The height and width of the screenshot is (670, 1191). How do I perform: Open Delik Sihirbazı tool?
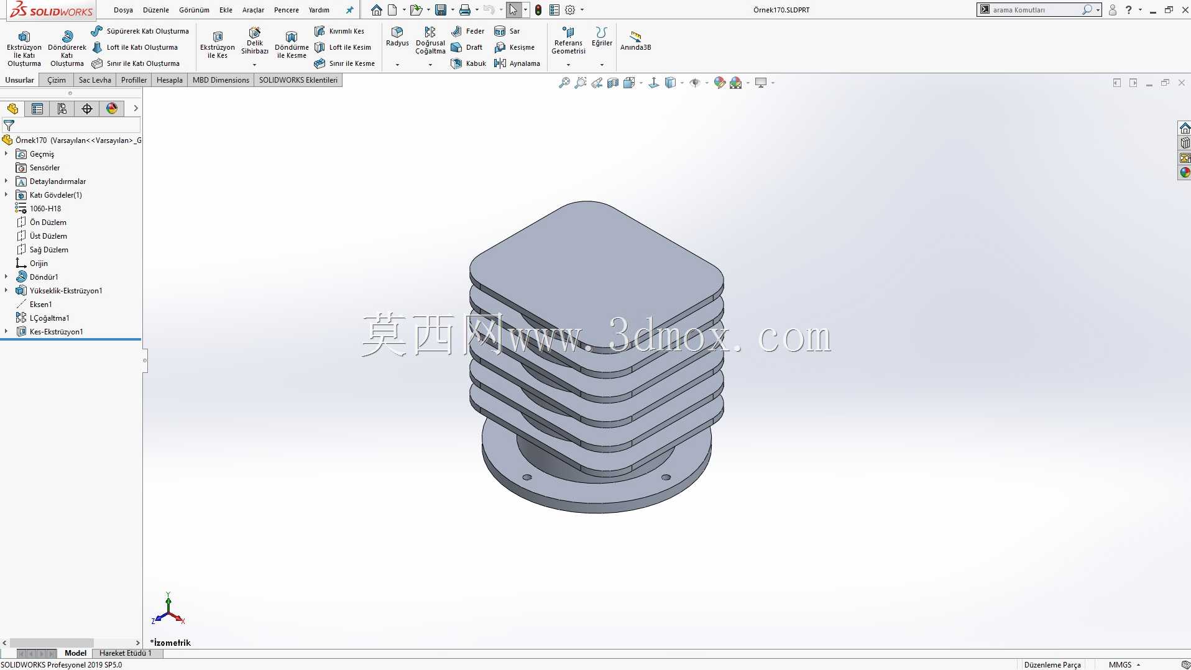255,41
